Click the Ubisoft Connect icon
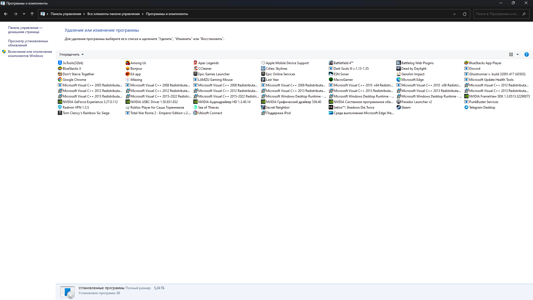Image resolution: width=533 pixels, height=300 pixels. 195,113
